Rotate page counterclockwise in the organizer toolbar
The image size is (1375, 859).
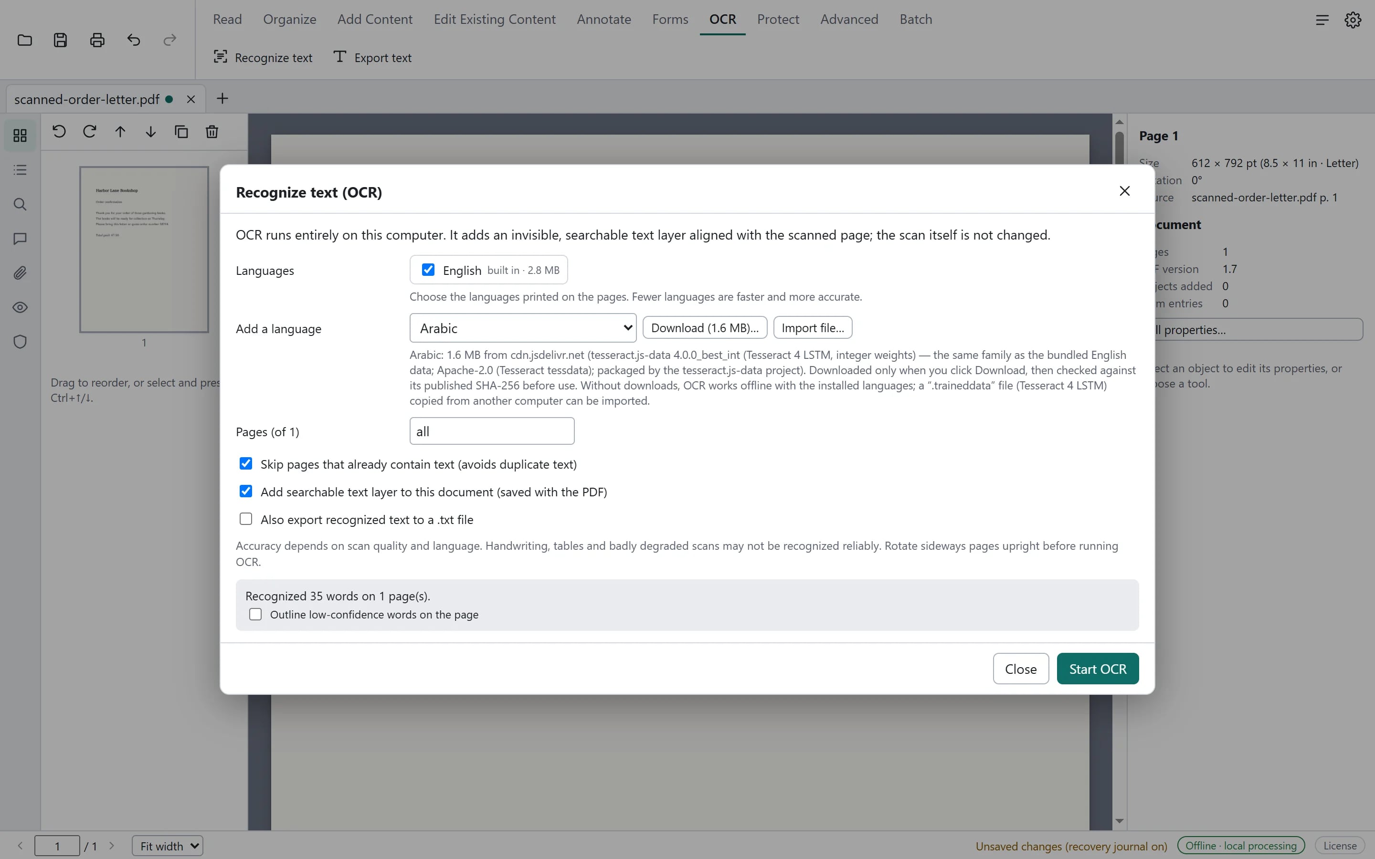coord(59,132)
